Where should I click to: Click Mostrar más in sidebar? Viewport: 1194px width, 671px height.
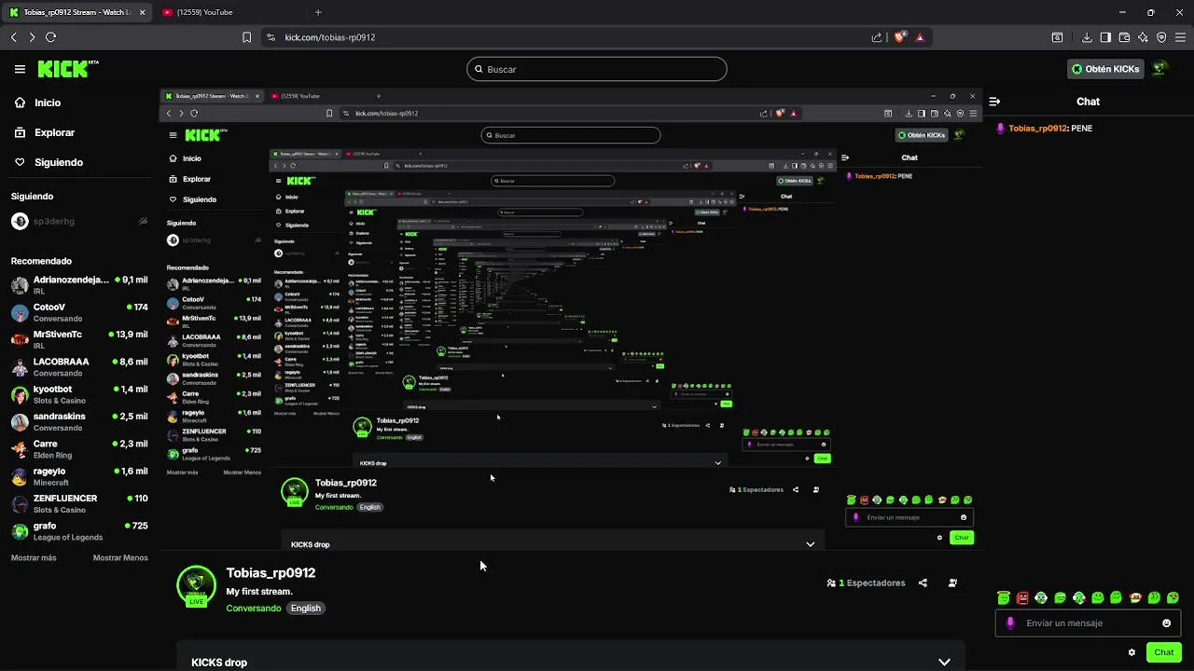[34, 558]
